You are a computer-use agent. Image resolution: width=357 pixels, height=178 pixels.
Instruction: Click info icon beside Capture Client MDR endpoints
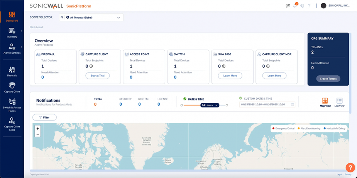pyautogui.click(x=268, y=66)
